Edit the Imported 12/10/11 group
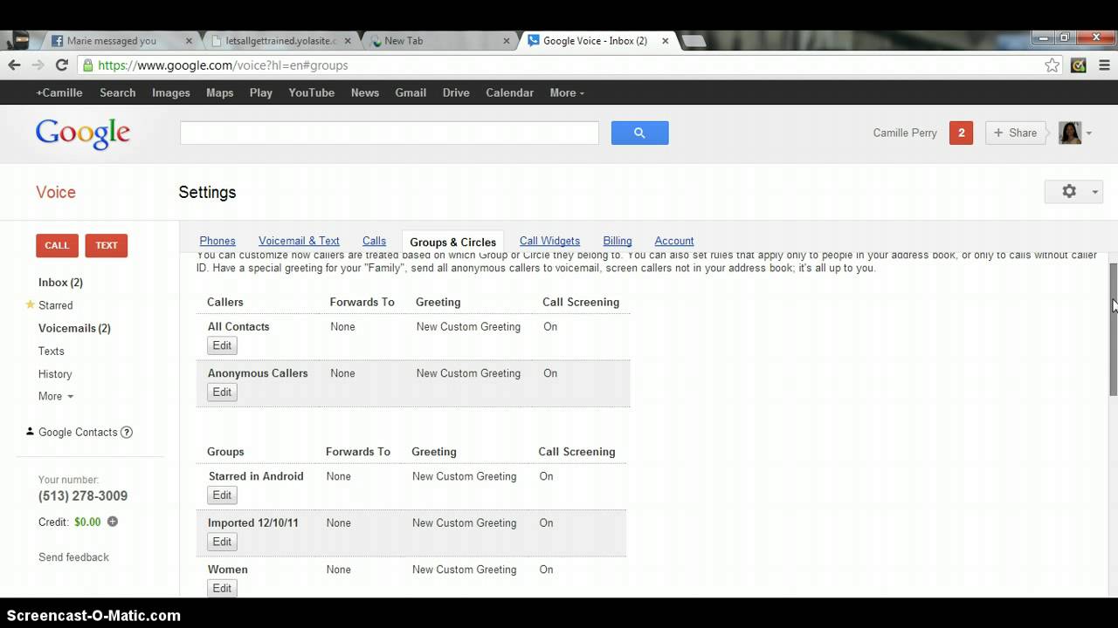 click(x=222, y=542)
